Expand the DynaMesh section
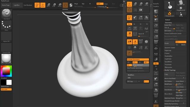The width and height of the screenshot is (190, 107). click(168, 62)
